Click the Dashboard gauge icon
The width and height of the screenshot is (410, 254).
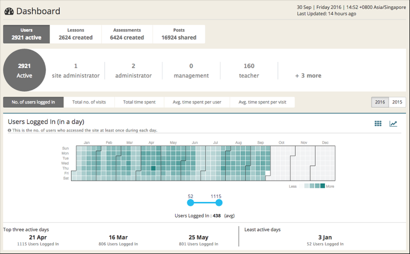(9, 11)
